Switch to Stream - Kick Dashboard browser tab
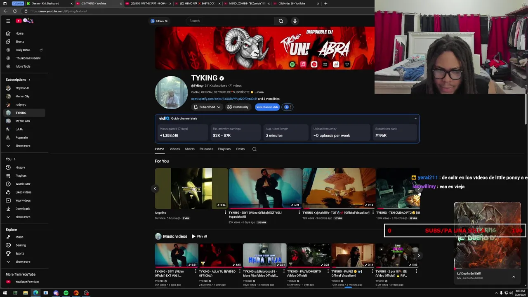Viewport: 528px width, 297px height. pyautogui.click(x=49, y=3)
